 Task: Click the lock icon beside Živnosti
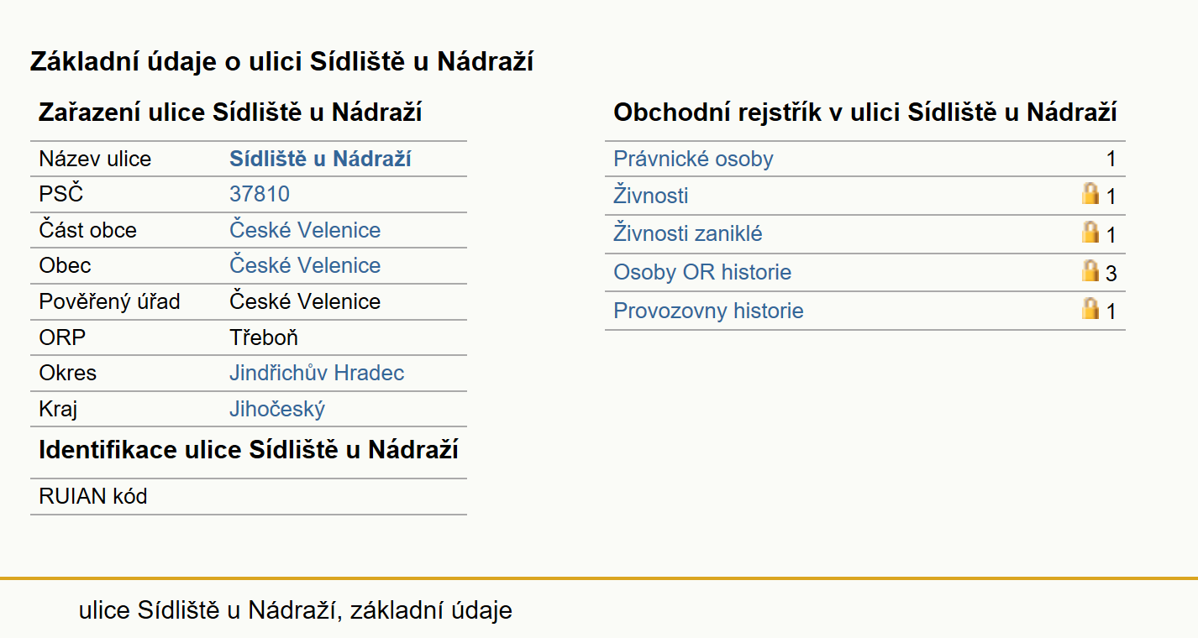click(x=1090, y=195)
